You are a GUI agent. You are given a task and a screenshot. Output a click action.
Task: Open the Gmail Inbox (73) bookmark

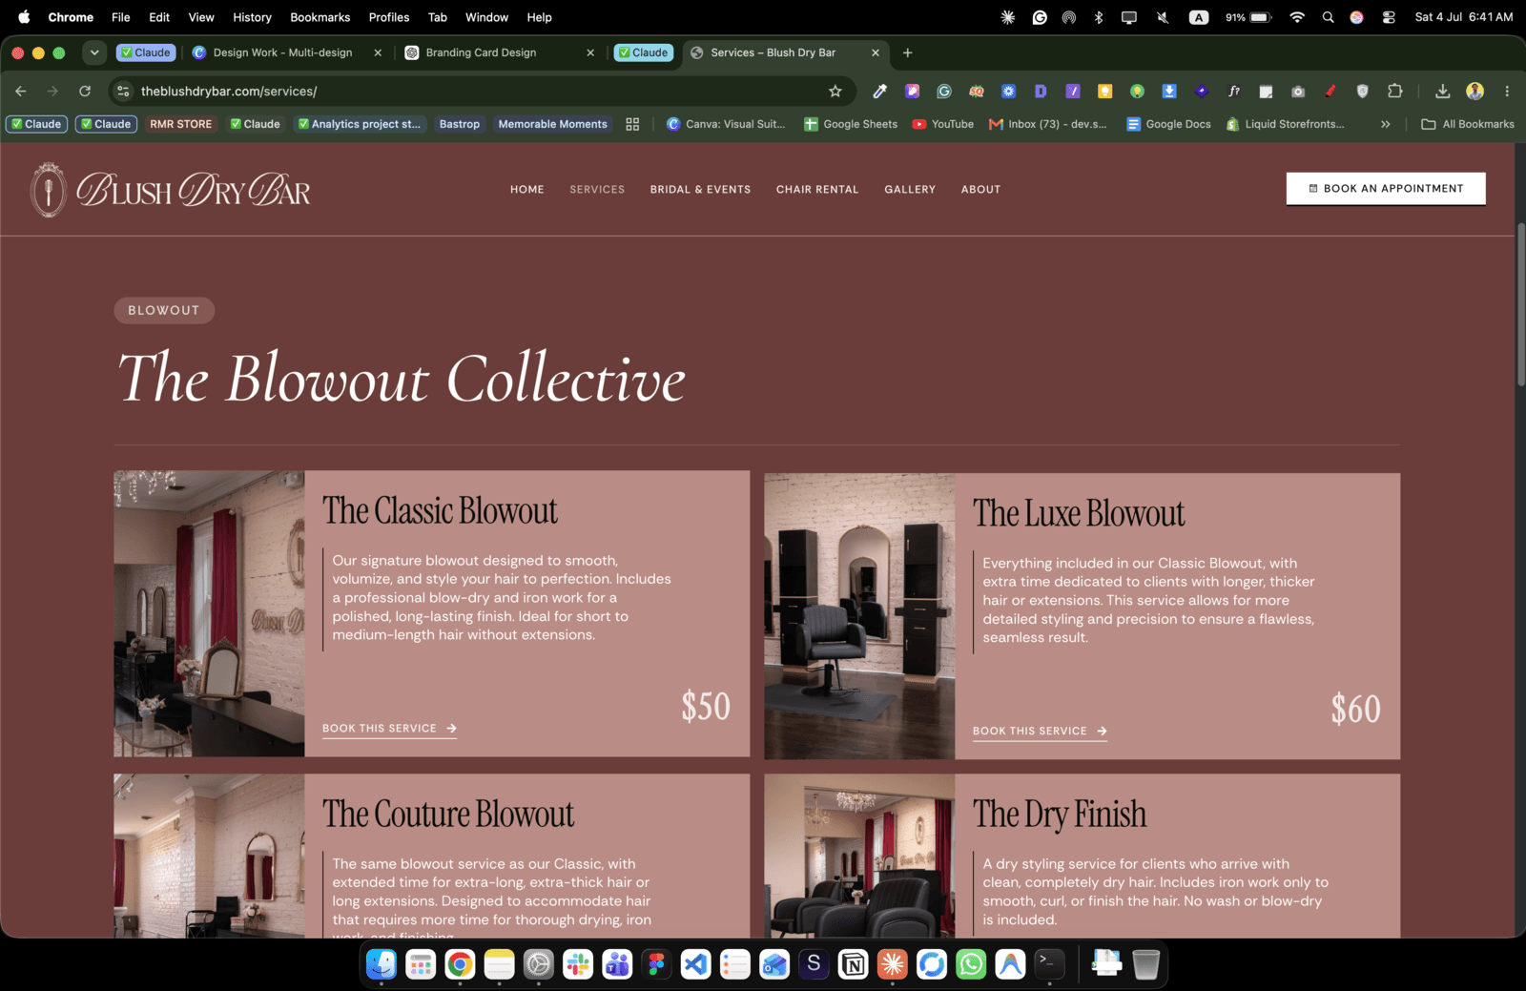pos(1048,124)
